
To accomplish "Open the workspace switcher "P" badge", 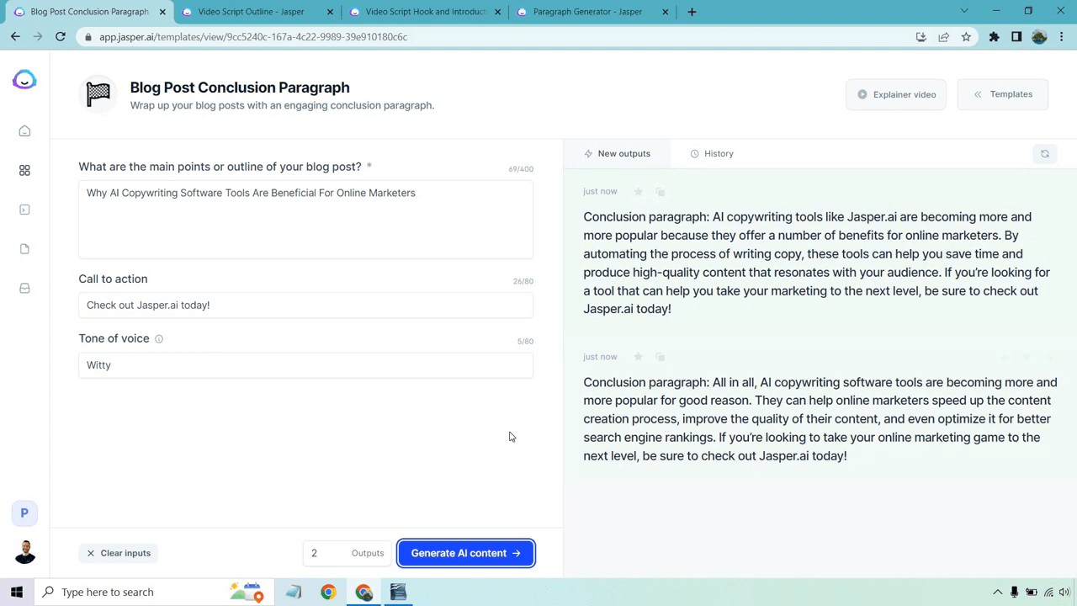I will tap(24, 513).
